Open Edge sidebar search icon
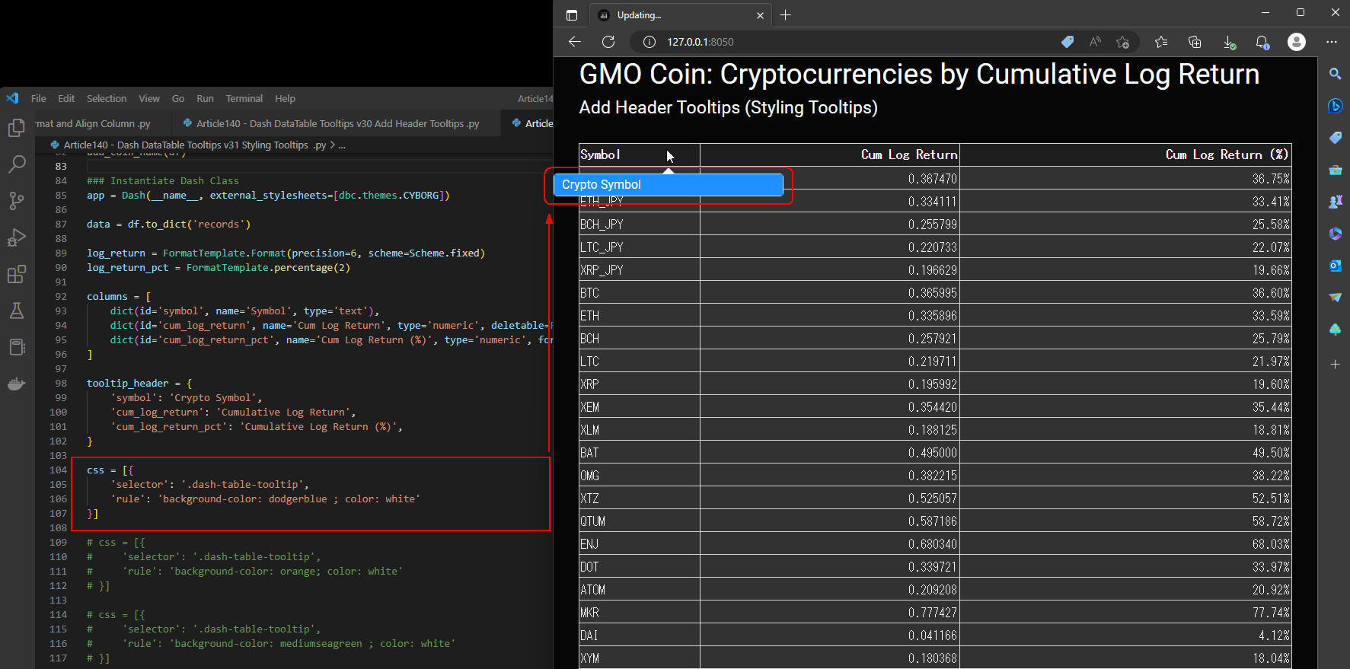Image resolution: width=1350 pixels, height=669 pixels. (1335, 74)
